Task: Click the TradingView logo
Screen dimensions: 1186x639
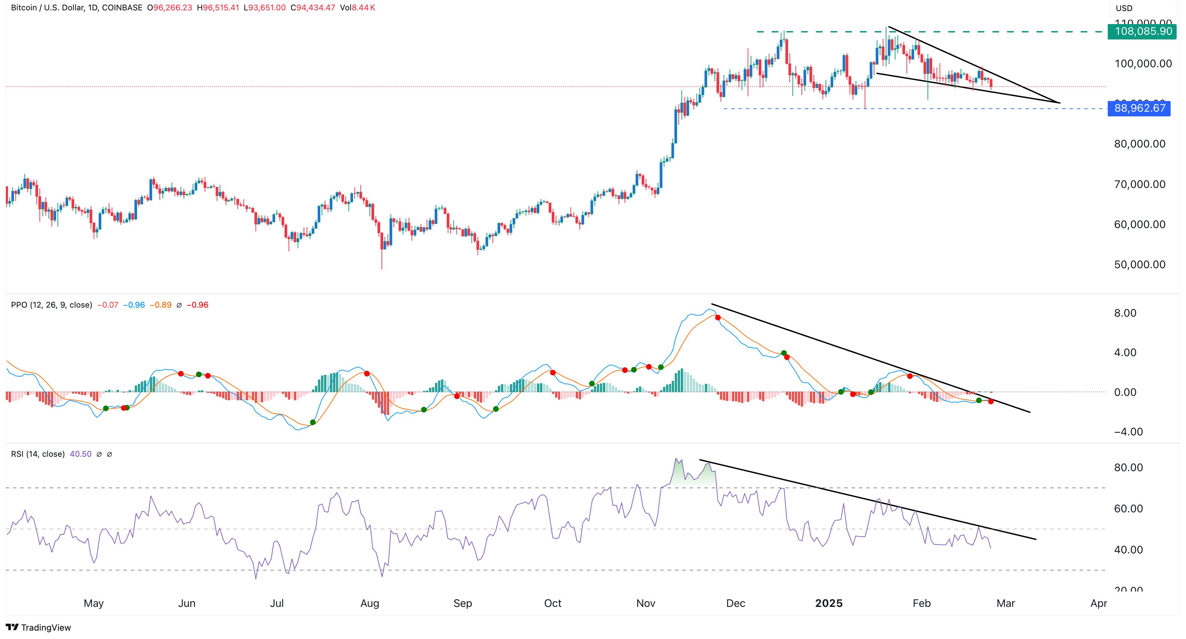Action: pyautogui.click(x=38, y=627)
